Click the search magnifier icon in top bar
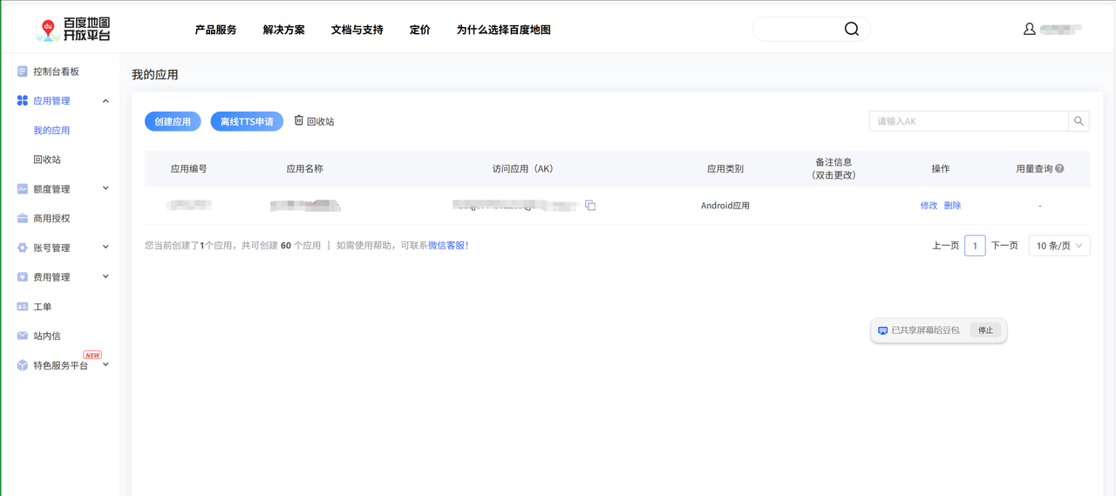Image resolution: width=1116 pixels, height=496 pixels. point(852,29)
